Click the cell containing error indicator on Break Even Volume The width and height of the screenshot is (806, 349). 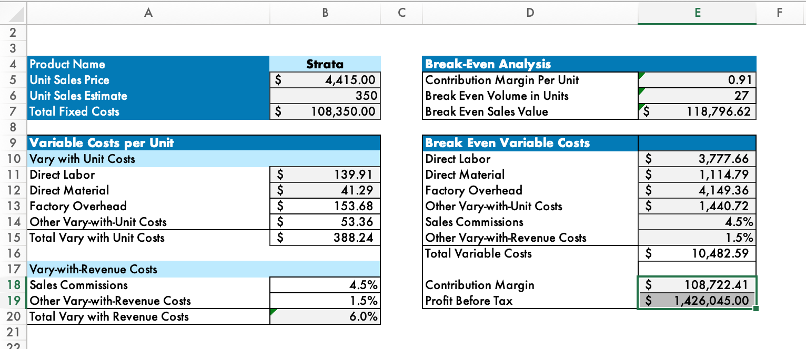coord(696,96)
